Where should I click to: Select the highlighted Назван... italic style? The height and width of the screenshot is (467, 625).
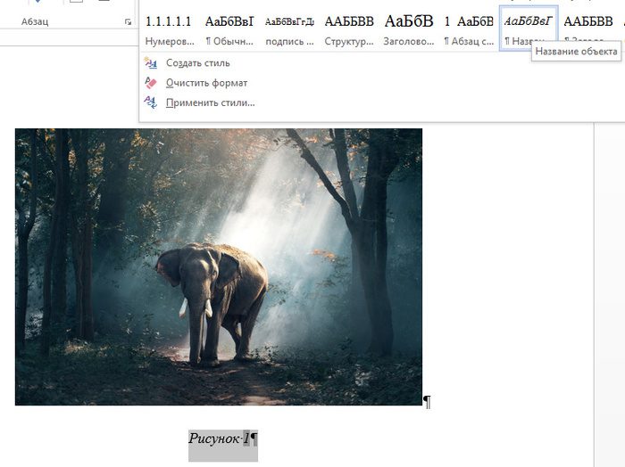(x=529, y=28)
